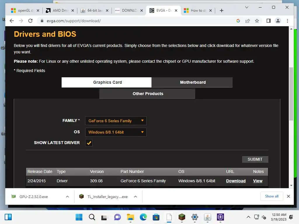Open the browser side panel
This screenshot has width=299, height=224.
[x=269, y=21]
